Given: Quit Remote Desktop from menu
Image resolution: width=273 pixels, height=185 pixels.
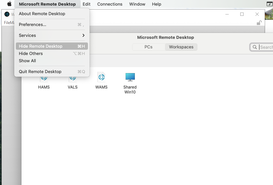Looking at the screenshot, I should pos(52,72).
